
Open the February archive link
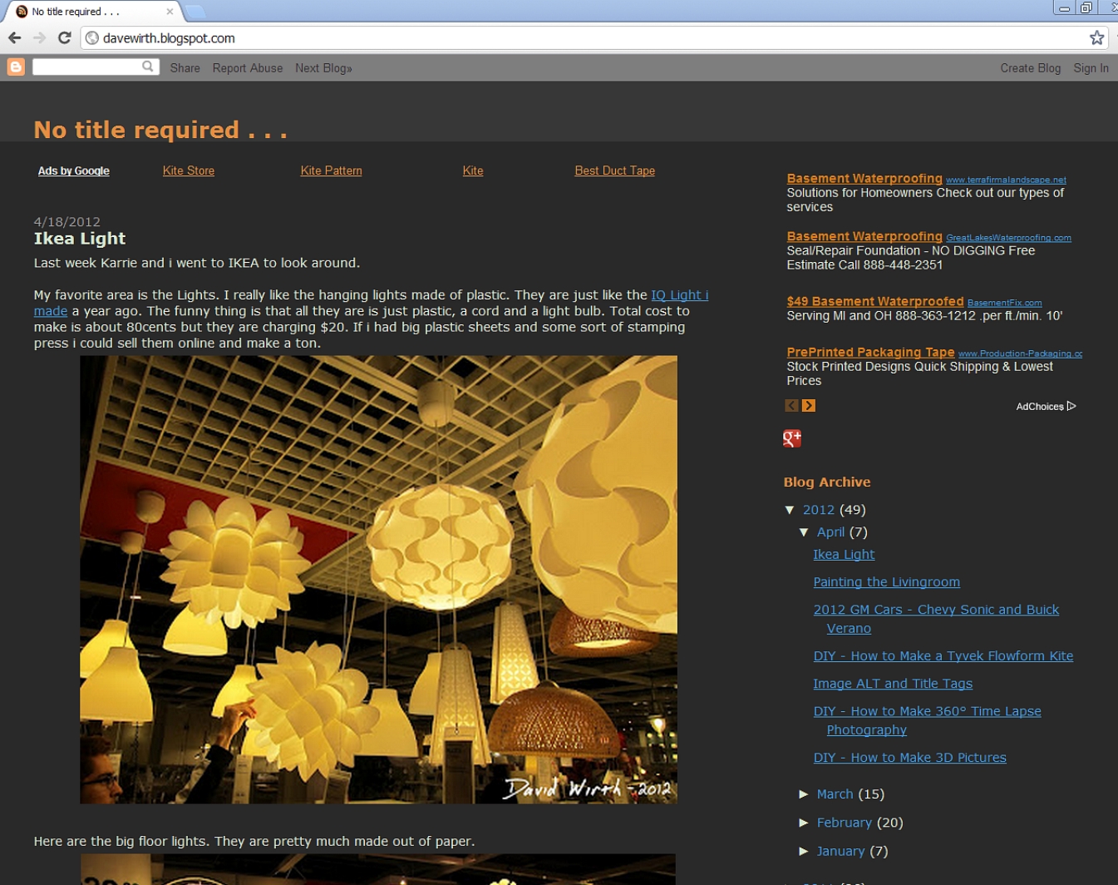click(845, 823)
